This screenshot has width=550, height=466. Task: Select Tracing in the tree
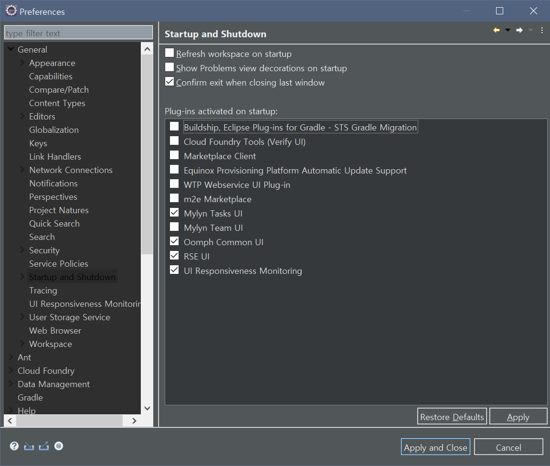(43, 291)
